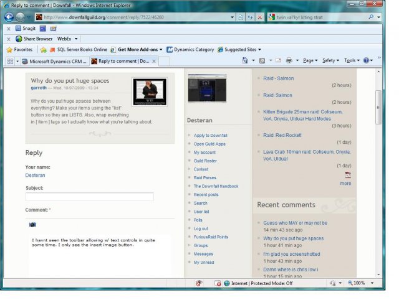Image resolution: width=399 pixels, height=300 pixels.
Task: Expand the zoom level 100% dropdown
Action: [372, 283]
